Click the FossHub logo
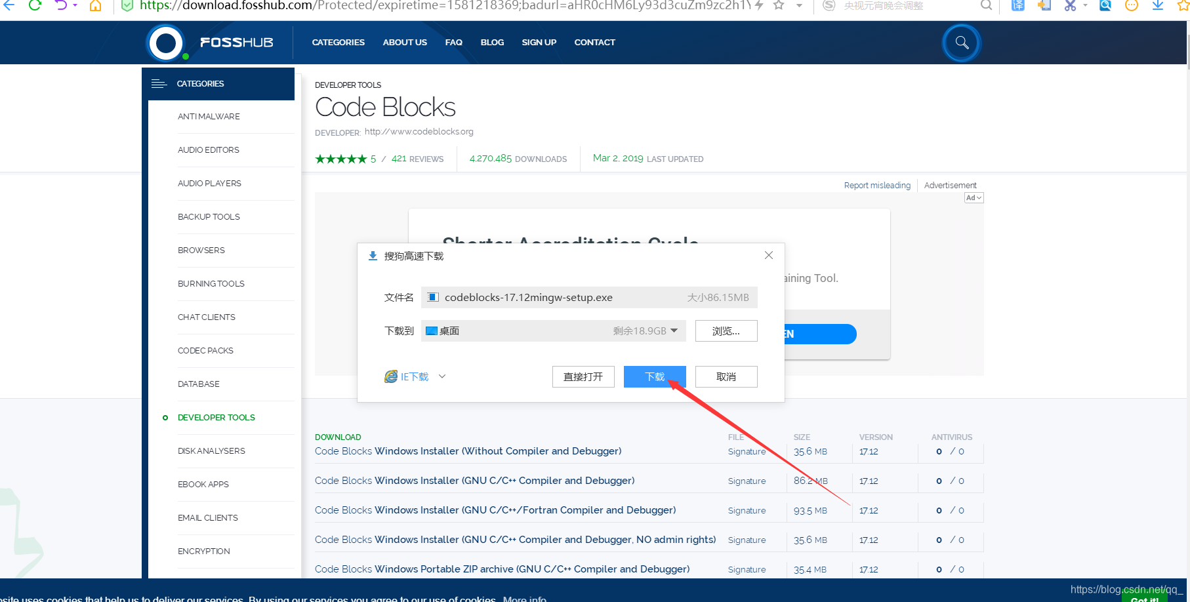The height and width of the screenshot is (602, 1190). click(210, 43)
